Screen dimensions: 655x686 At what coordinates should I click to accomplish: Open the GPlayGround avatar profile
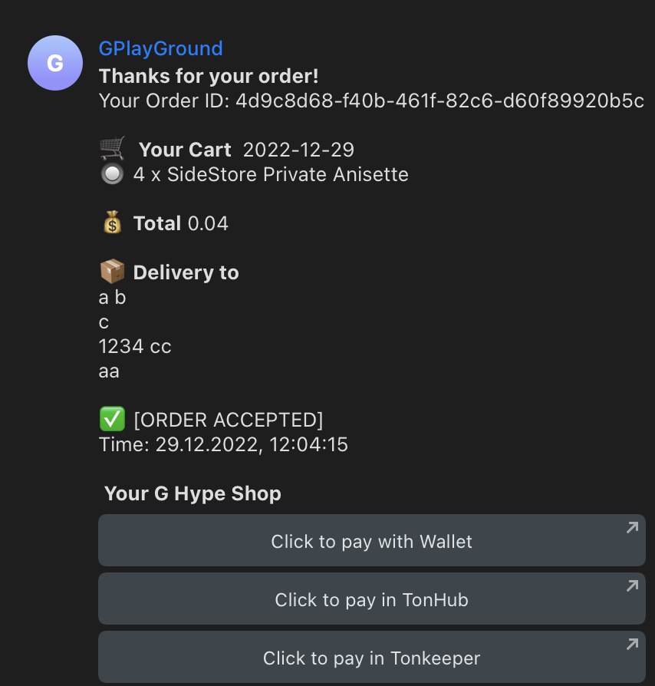click(x=55, y=63)
